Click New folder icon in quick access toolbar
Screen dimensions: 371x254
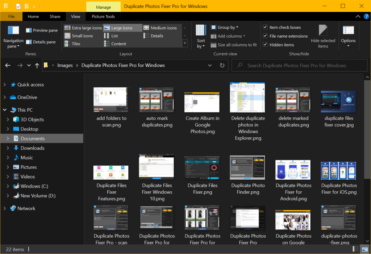[27, 6]
